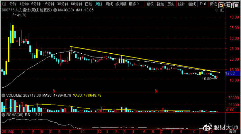
Task: Select the 15分钟 timeframe
Action: click(x=49, y=4)
